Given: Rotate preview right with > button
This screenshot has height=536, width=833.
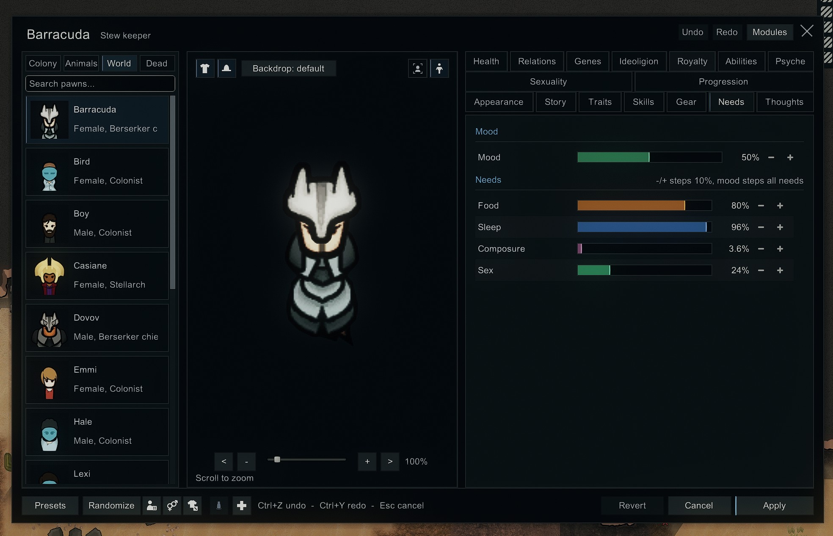Looking at the screenshot, I should click(390, 462).
